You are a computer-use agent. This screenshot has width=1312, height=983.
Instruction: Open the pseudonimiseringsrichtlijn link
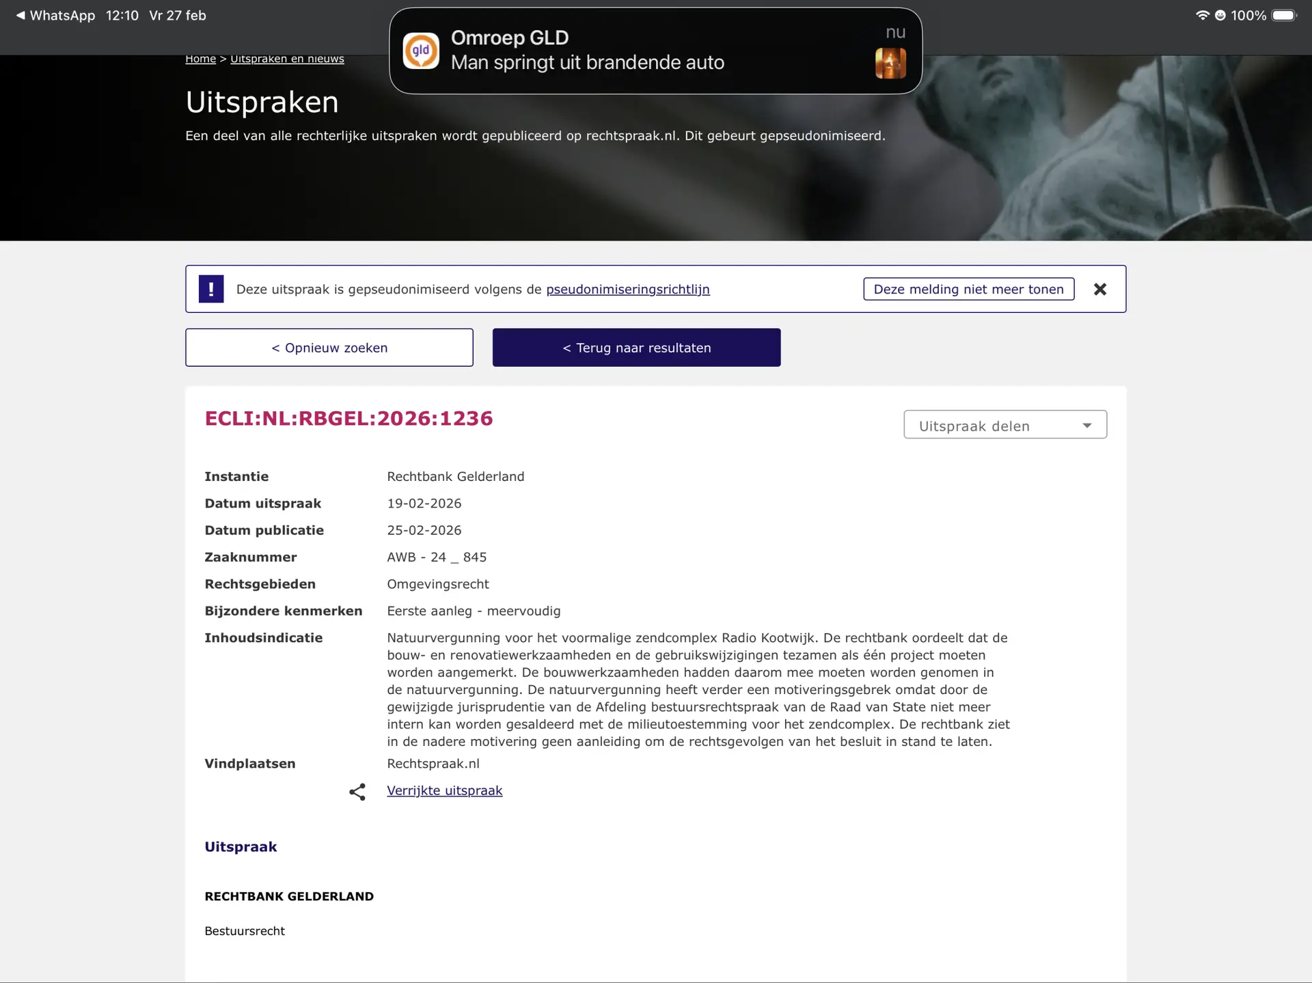[x=627, y=289]
